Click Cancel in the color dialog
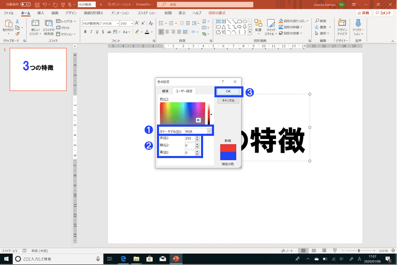This screenshot has width=397, height=265. tap(228, 100)
